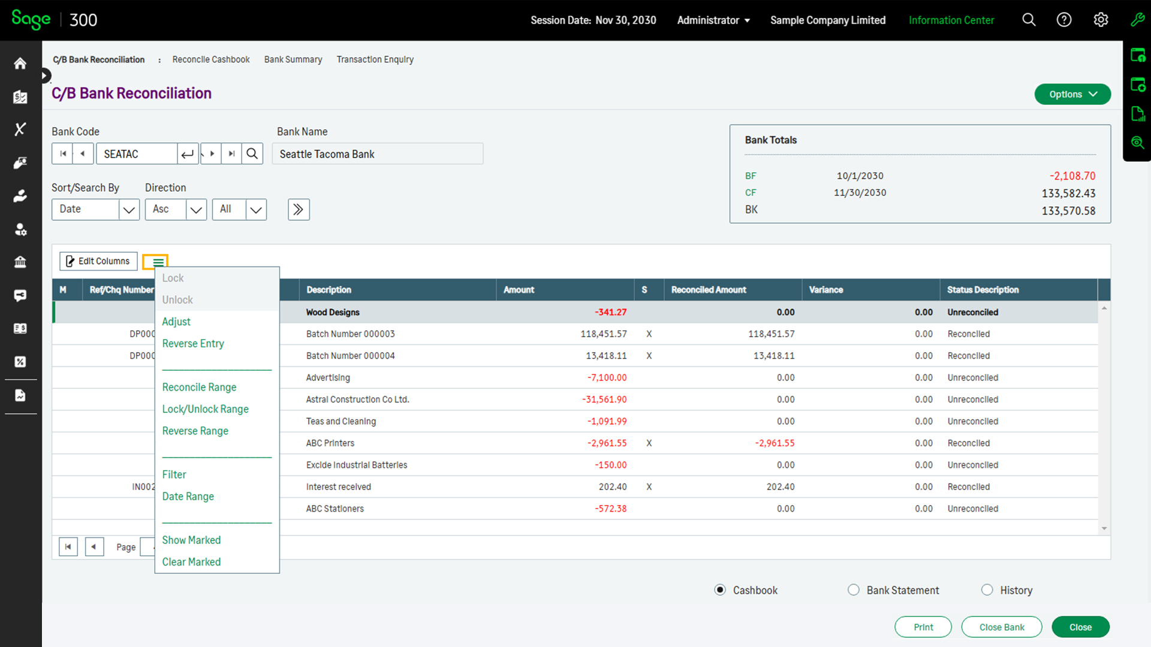Screen dimensions: 1151x647
Task: Select the bank building icon in the sidebar
Action: [x=20, y=262]
